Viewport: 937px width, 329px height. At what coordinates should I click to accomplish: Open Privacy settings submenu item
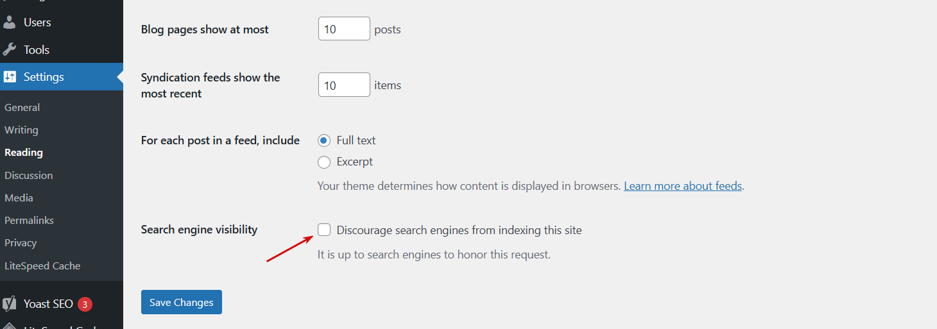(21, 242)
